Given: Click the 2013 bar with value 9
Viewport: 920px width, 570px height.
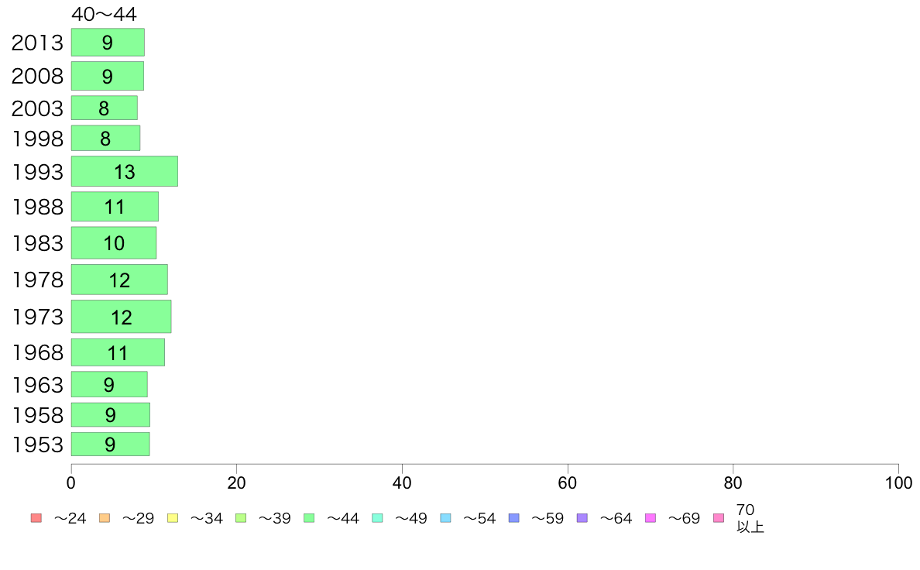Looking at the screenshot, I should click(x=108, y=43).
